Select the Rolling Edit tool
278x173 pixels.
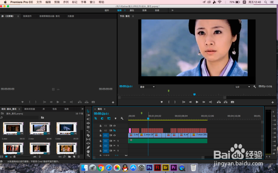pos(88,127)
